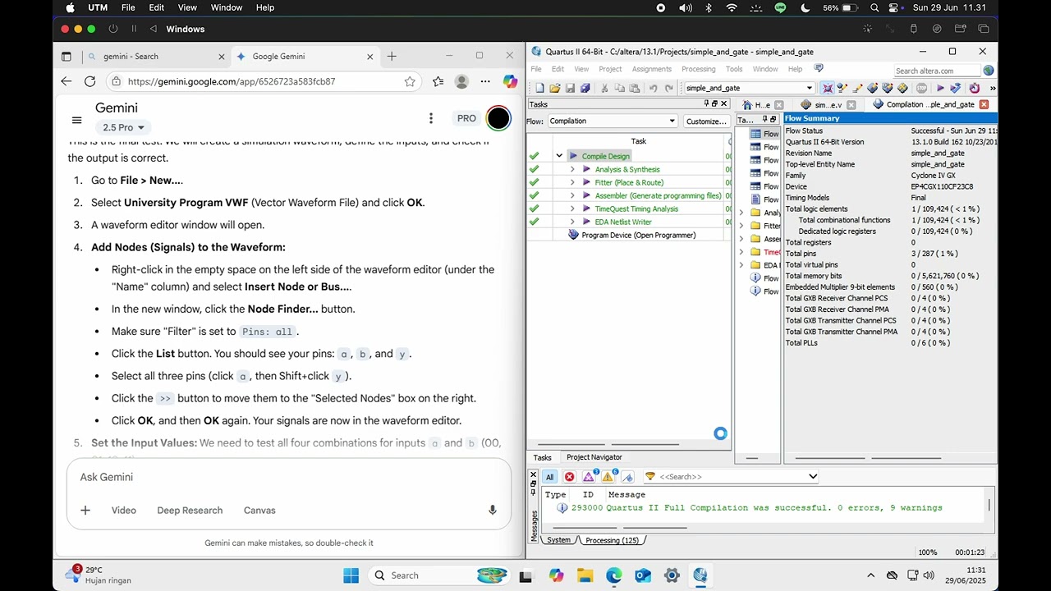
Task: Switch to the Processing (125) messages tab
Action: pos(612,540)
